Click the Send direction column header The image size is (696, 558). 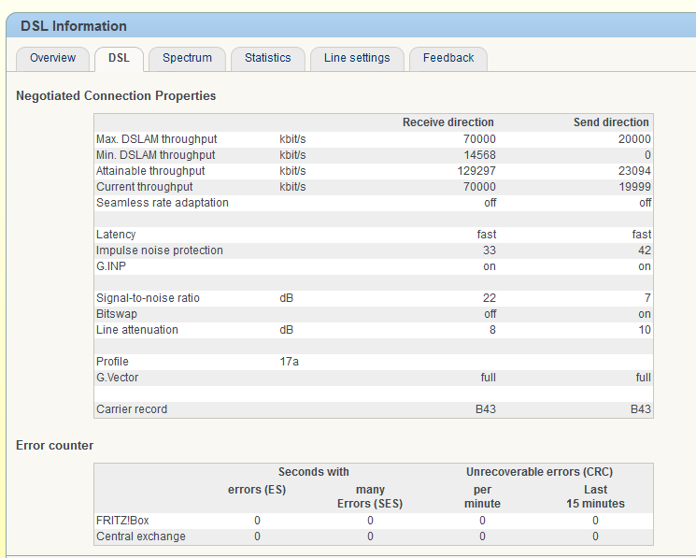click(x=611, y=122)
